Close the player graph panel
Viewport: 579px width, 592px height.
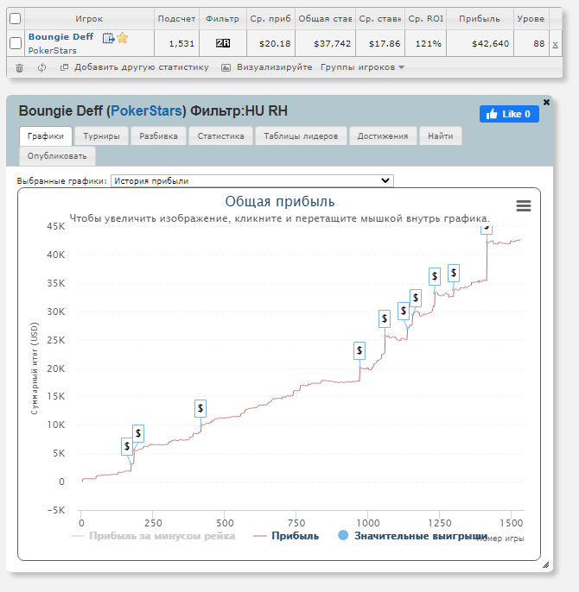[546, 102]
